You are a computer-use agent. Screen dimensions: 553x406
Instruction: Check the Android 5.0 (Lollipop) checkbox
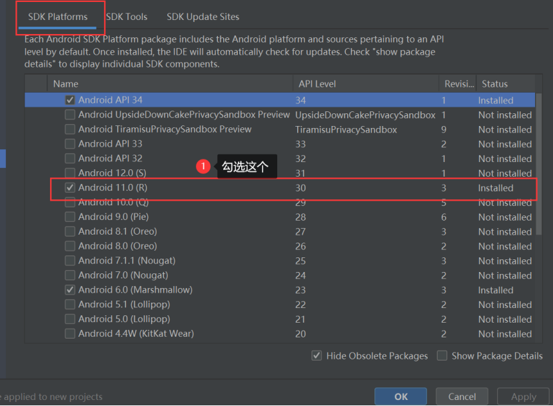[x=70, y=319]
